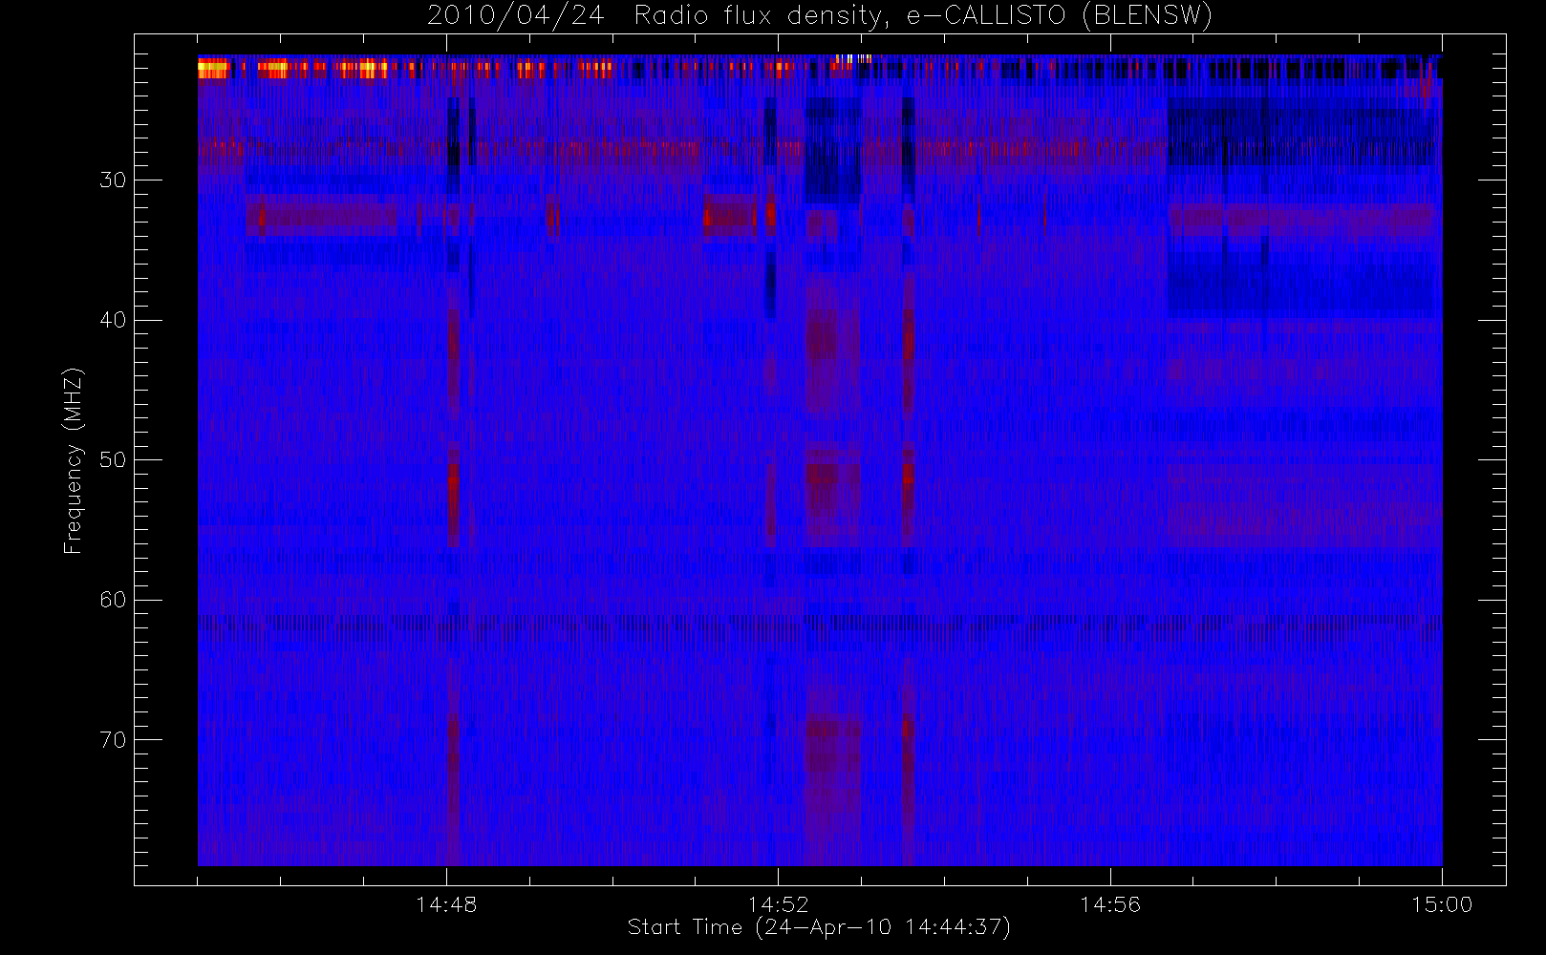Click the 'Frequency (MHZ)' axis label

point(74,460)
